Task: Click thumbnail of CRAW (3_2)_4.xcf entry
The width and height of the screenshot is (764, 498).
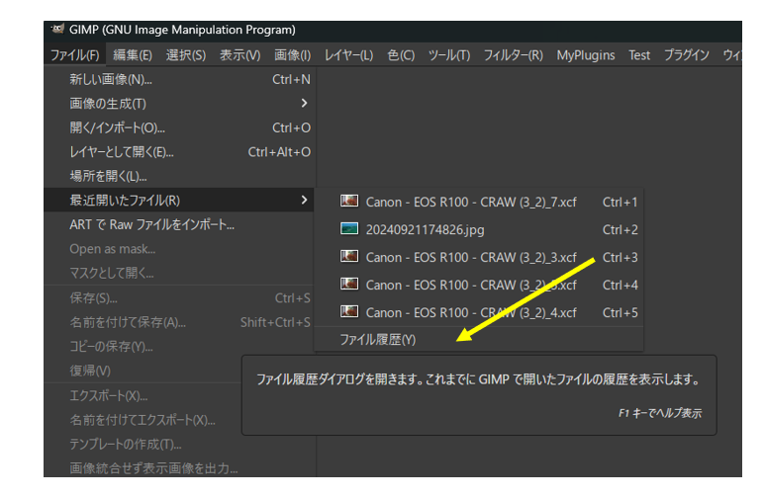Action: (349, 311)
